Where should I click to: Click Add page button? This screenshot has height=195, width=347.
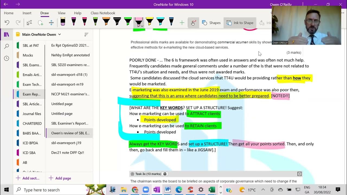tap(60, 178)
